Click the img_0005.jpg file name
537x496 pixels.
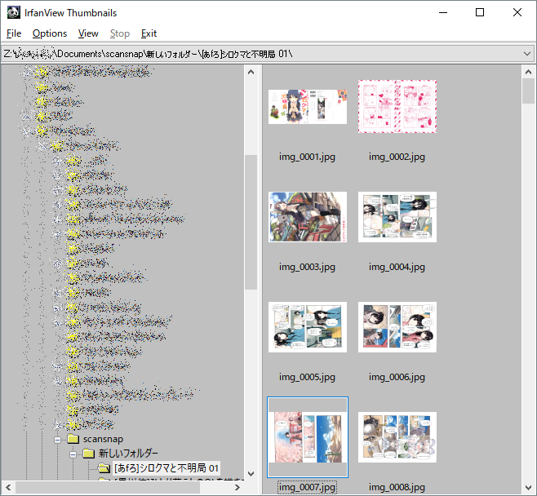(x=307, y=377)
